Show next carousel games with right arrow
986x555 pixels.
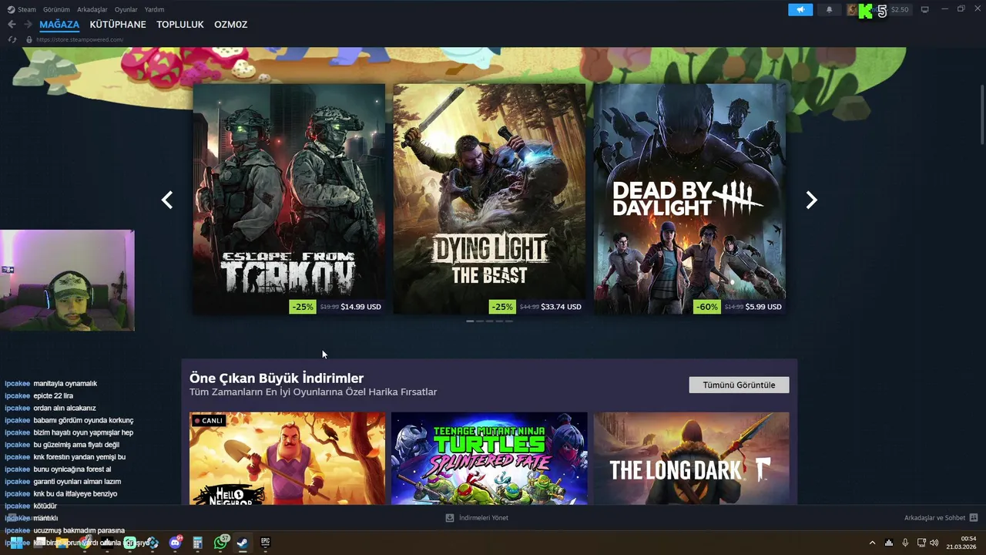click(811, 200)
